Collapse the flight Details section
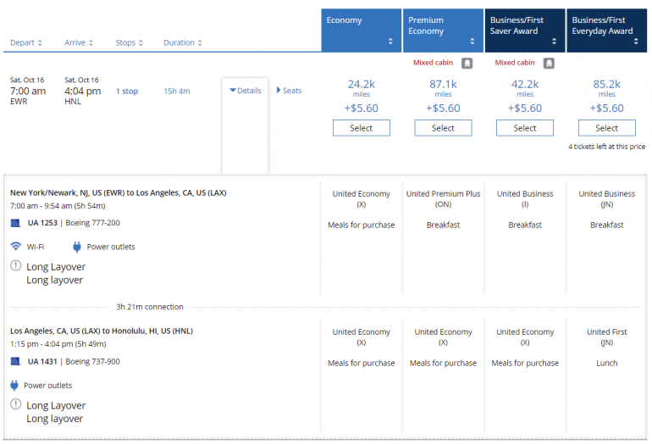The width and height of the screenshot is (652, 445). 246,91
